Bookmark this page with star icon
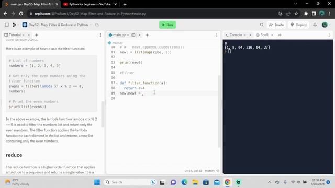335x188 pixels. (x=296, y=14)
